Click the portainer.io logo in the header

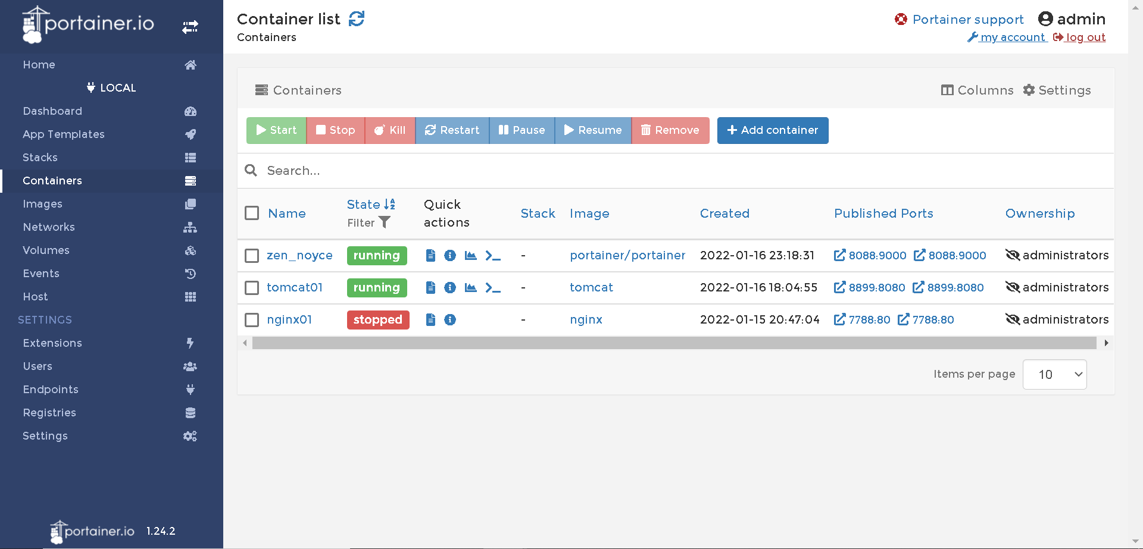[x=88, y=24]
